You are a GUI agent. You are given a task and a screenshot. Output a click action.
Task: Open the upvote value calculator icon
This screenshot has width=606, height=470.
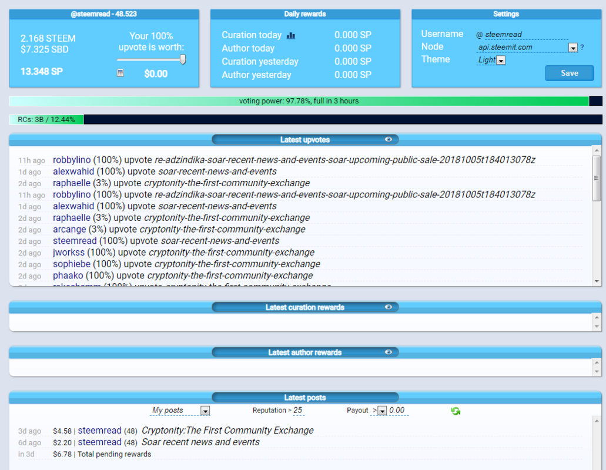[120, 73]
